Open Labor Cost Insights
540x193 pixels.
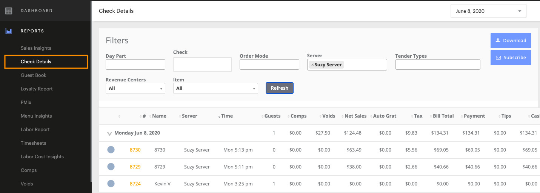click(42, 157)
